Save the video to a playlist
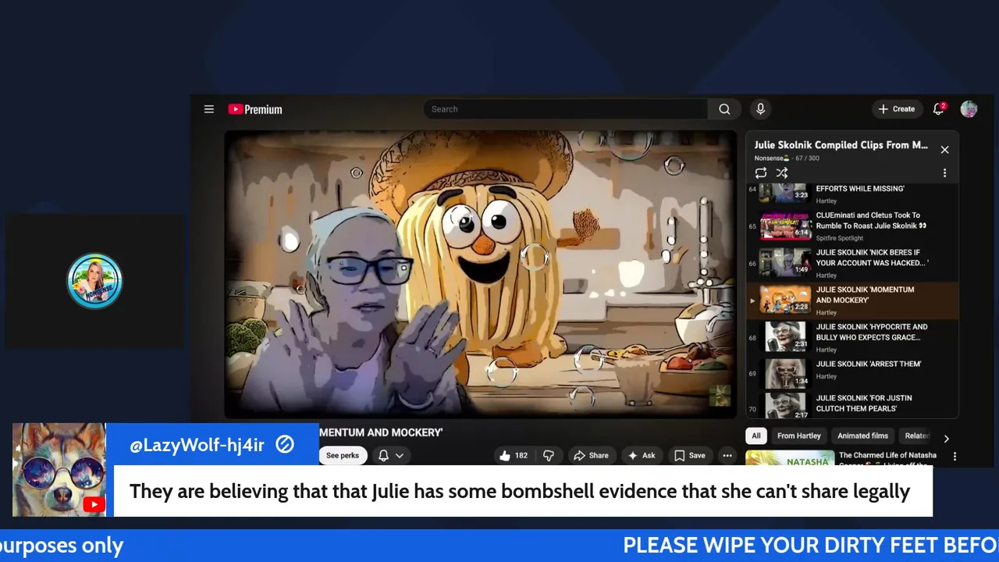The image size is (999, 562). [690, 455]
